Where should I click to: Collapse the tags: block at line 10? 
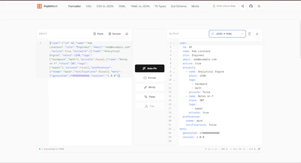[174, 80]
